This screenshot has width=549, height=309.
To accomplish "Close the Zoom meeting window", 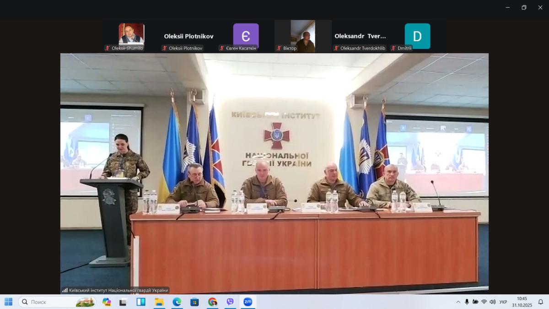I will coord(540,7).
